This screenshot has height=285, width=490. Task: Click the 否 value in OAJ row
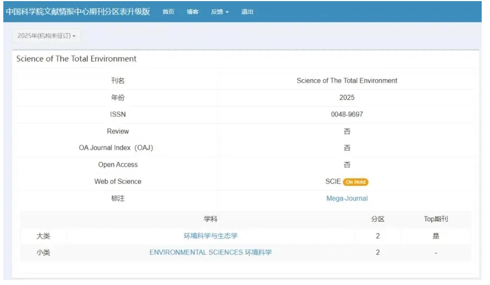tap(347, 148)
